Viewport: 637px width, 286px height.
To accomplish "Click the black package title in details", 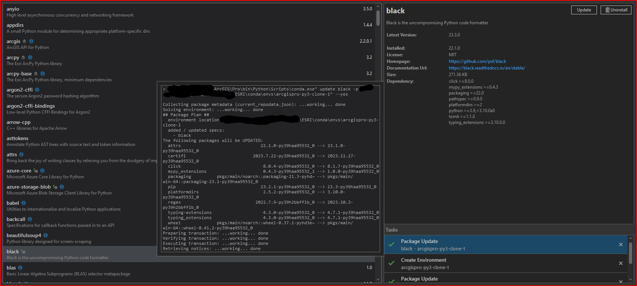I will pos(396,11).
